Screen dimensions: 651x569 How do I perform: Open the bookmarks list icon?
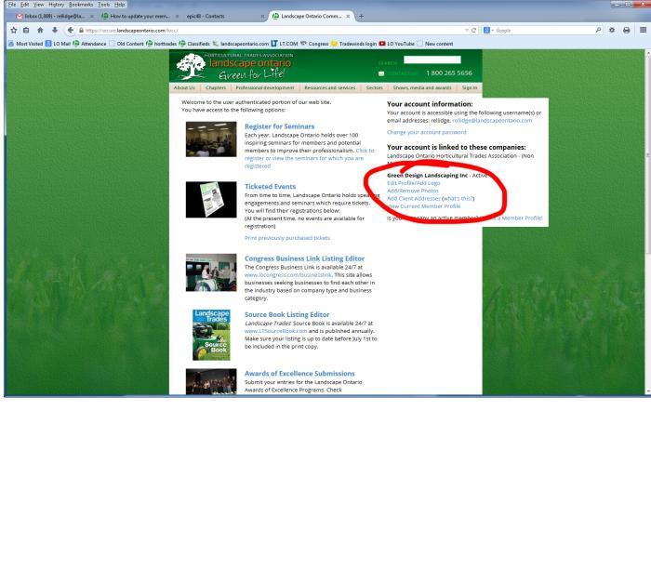click(26, 30)
